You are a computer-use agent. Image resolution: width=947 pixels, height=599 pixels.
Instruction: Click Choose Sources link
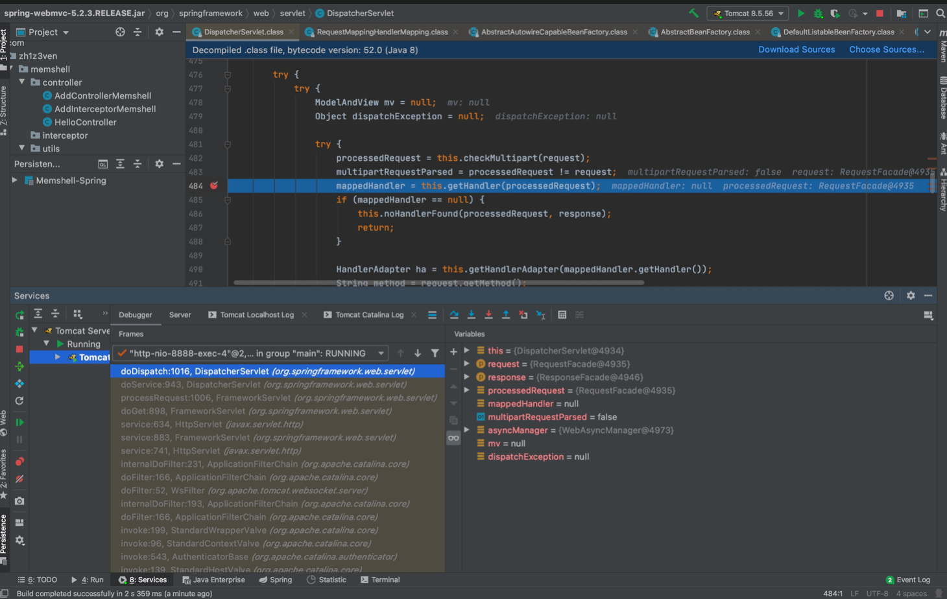click(887, 50)
